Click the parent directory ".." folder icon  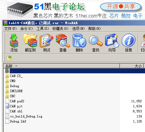(x=7, y=71)
